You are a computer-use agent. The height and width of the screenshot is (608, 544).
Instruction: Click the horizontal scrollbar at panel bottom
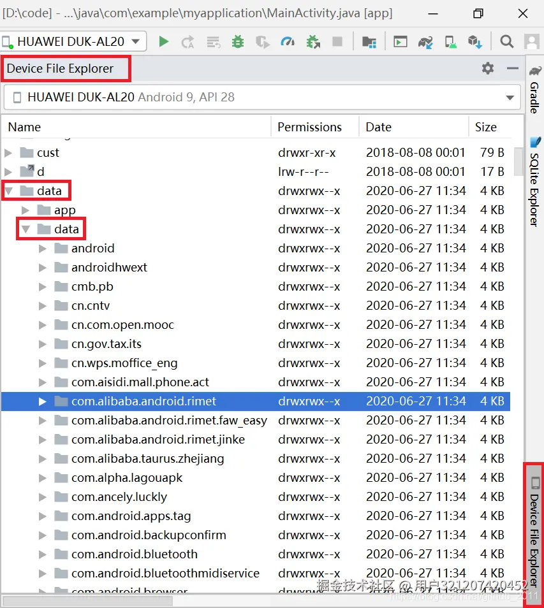coord(87,600)
